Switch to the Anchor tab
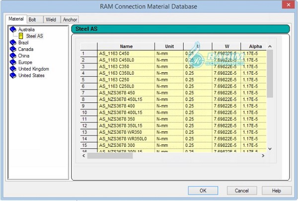 tap(69, 19)
